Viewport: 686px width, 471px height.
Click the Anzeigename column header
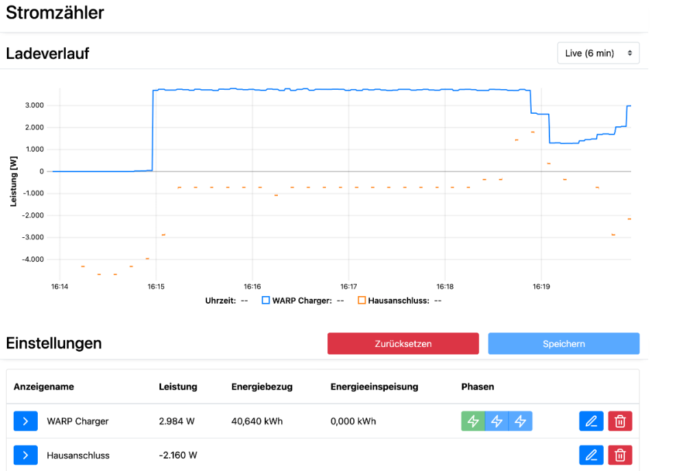44,387
